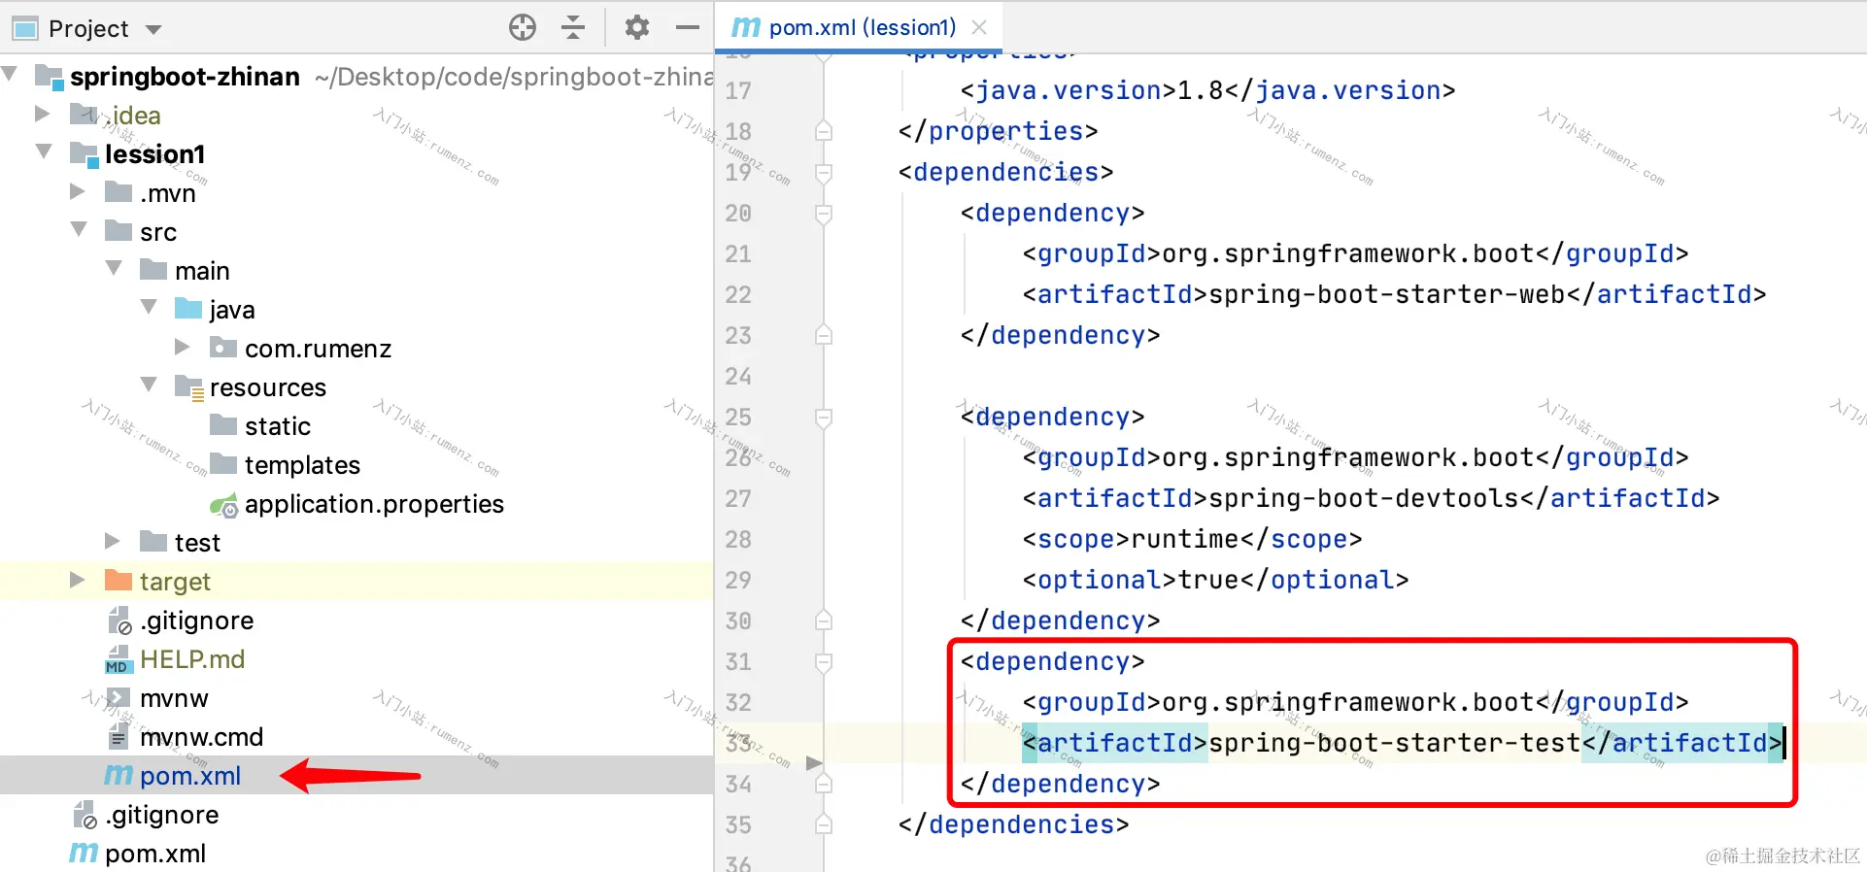Hide the Project panel with minimize dash
This screenshot has width=1867, height=872.
coord(688,27)
